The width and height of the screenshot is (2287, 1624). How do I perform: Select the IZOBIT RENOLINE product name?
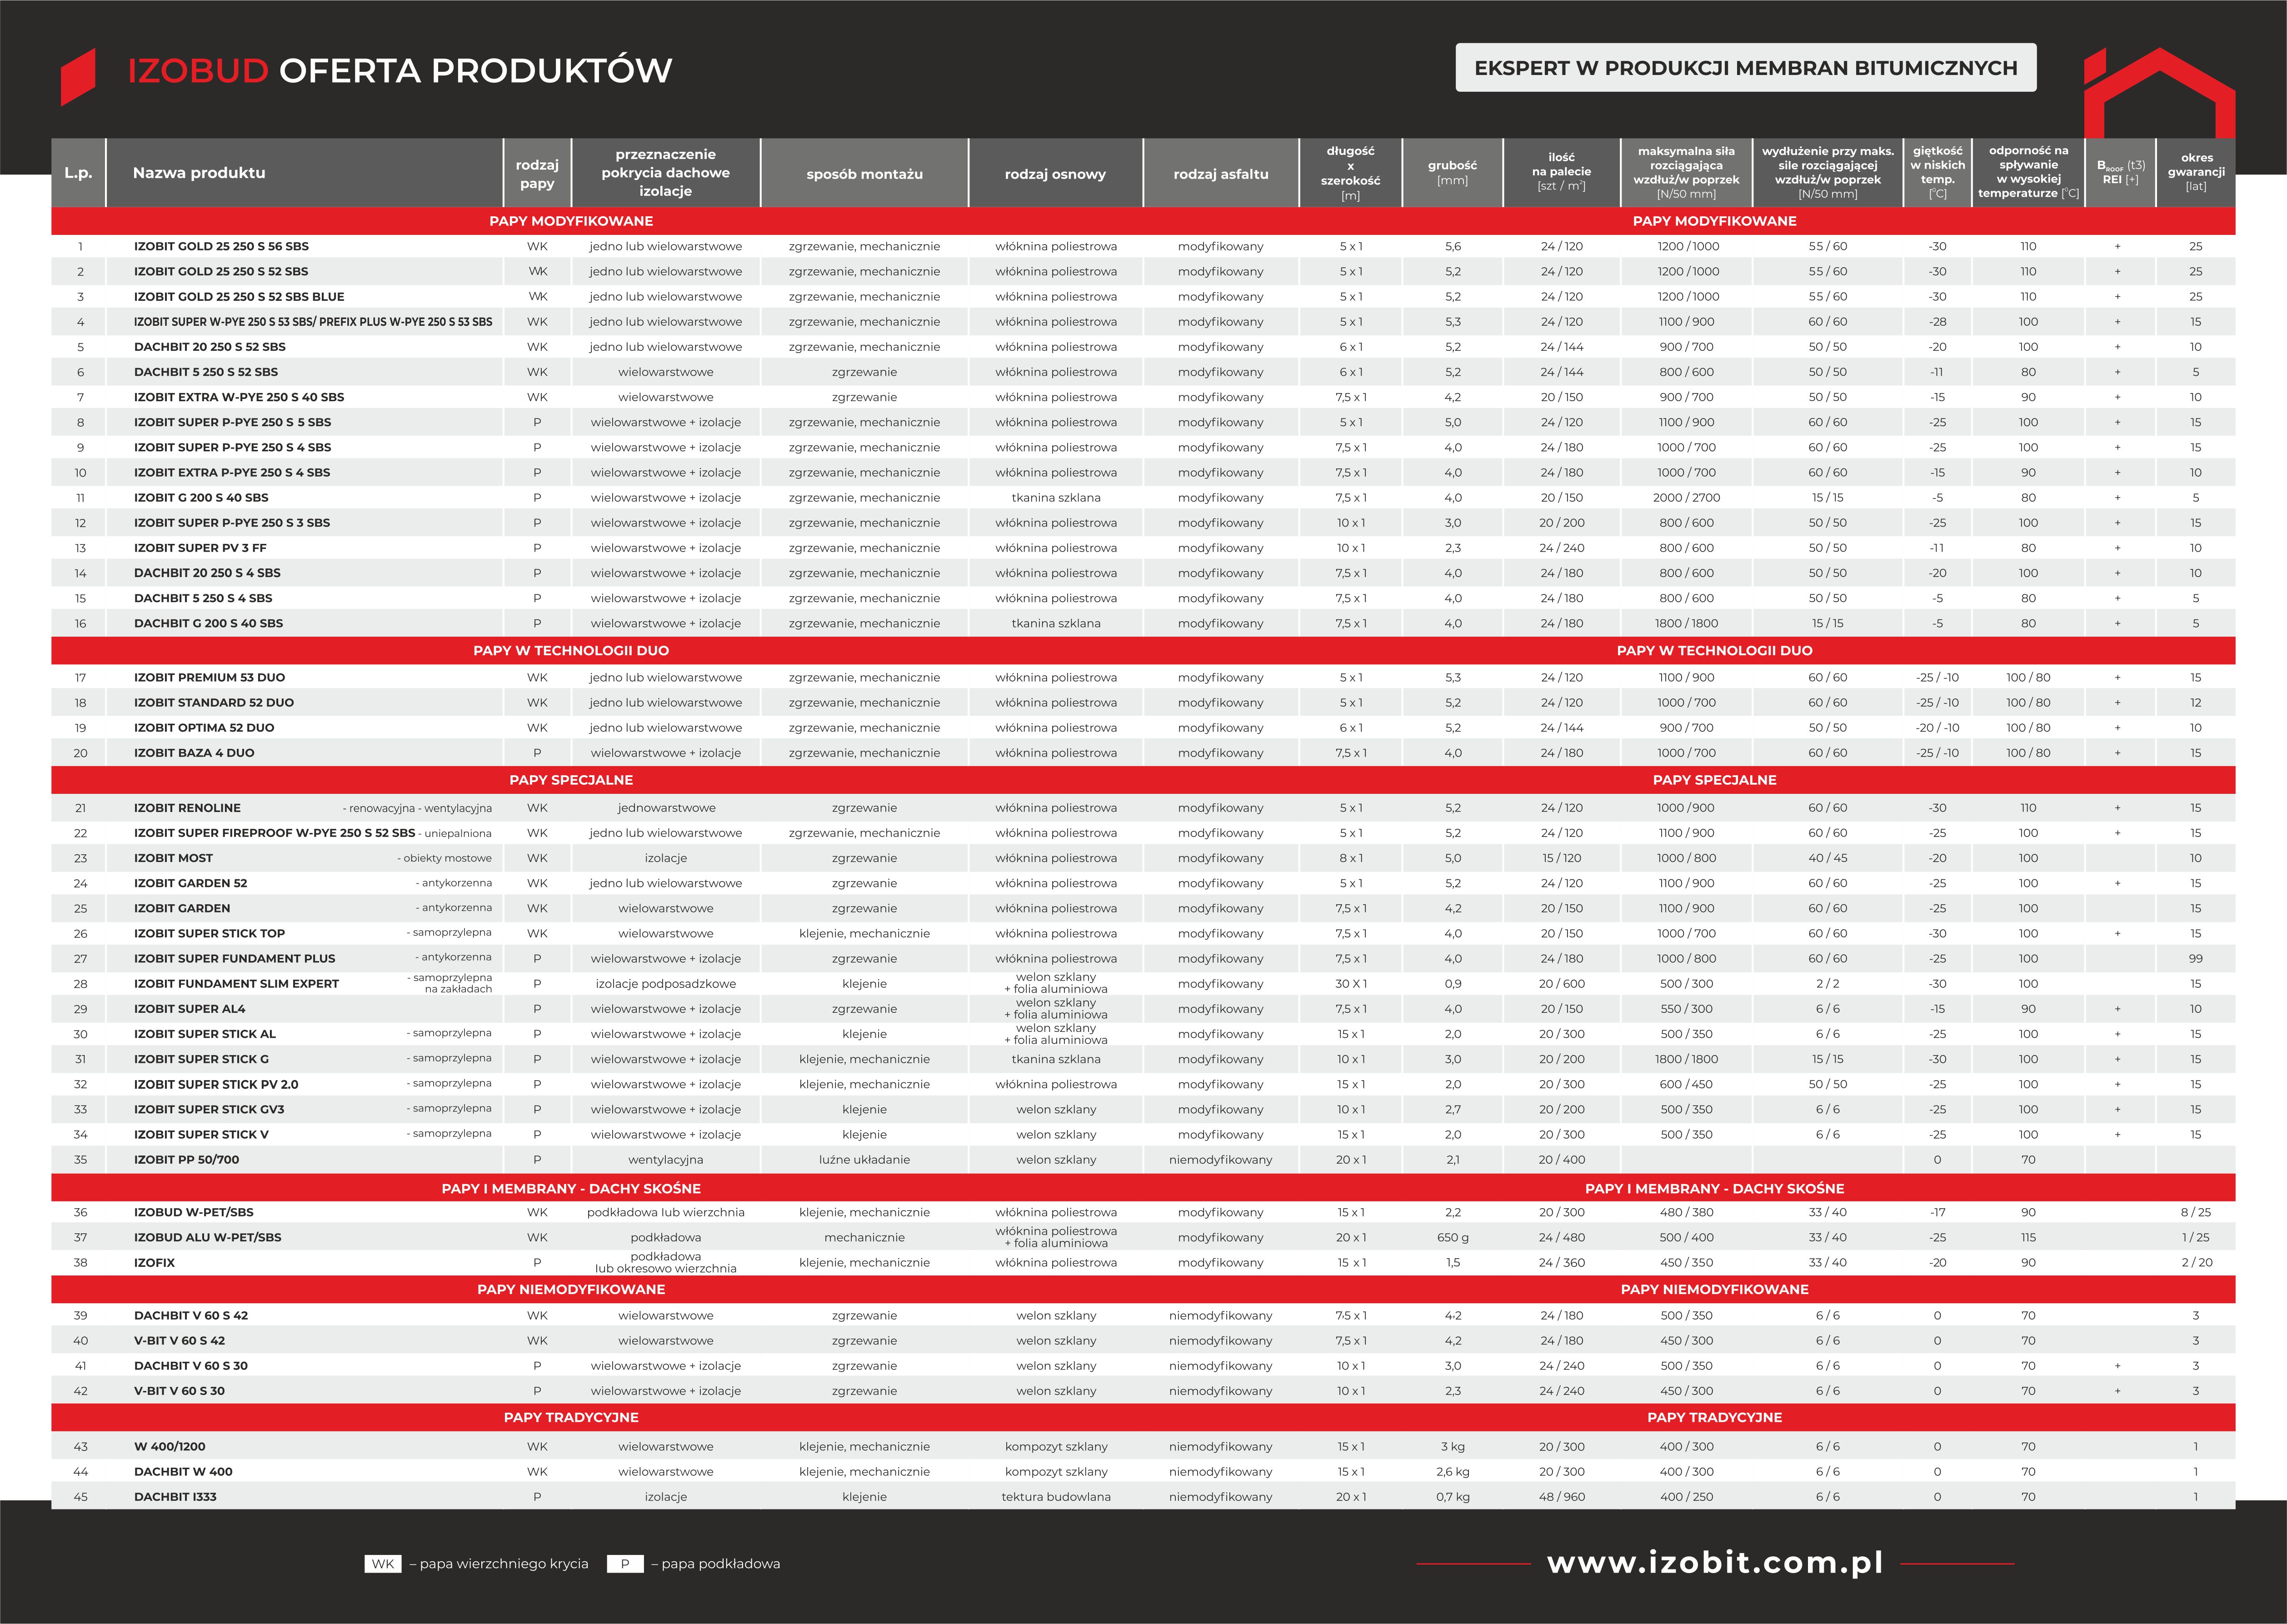click(187, 808)
